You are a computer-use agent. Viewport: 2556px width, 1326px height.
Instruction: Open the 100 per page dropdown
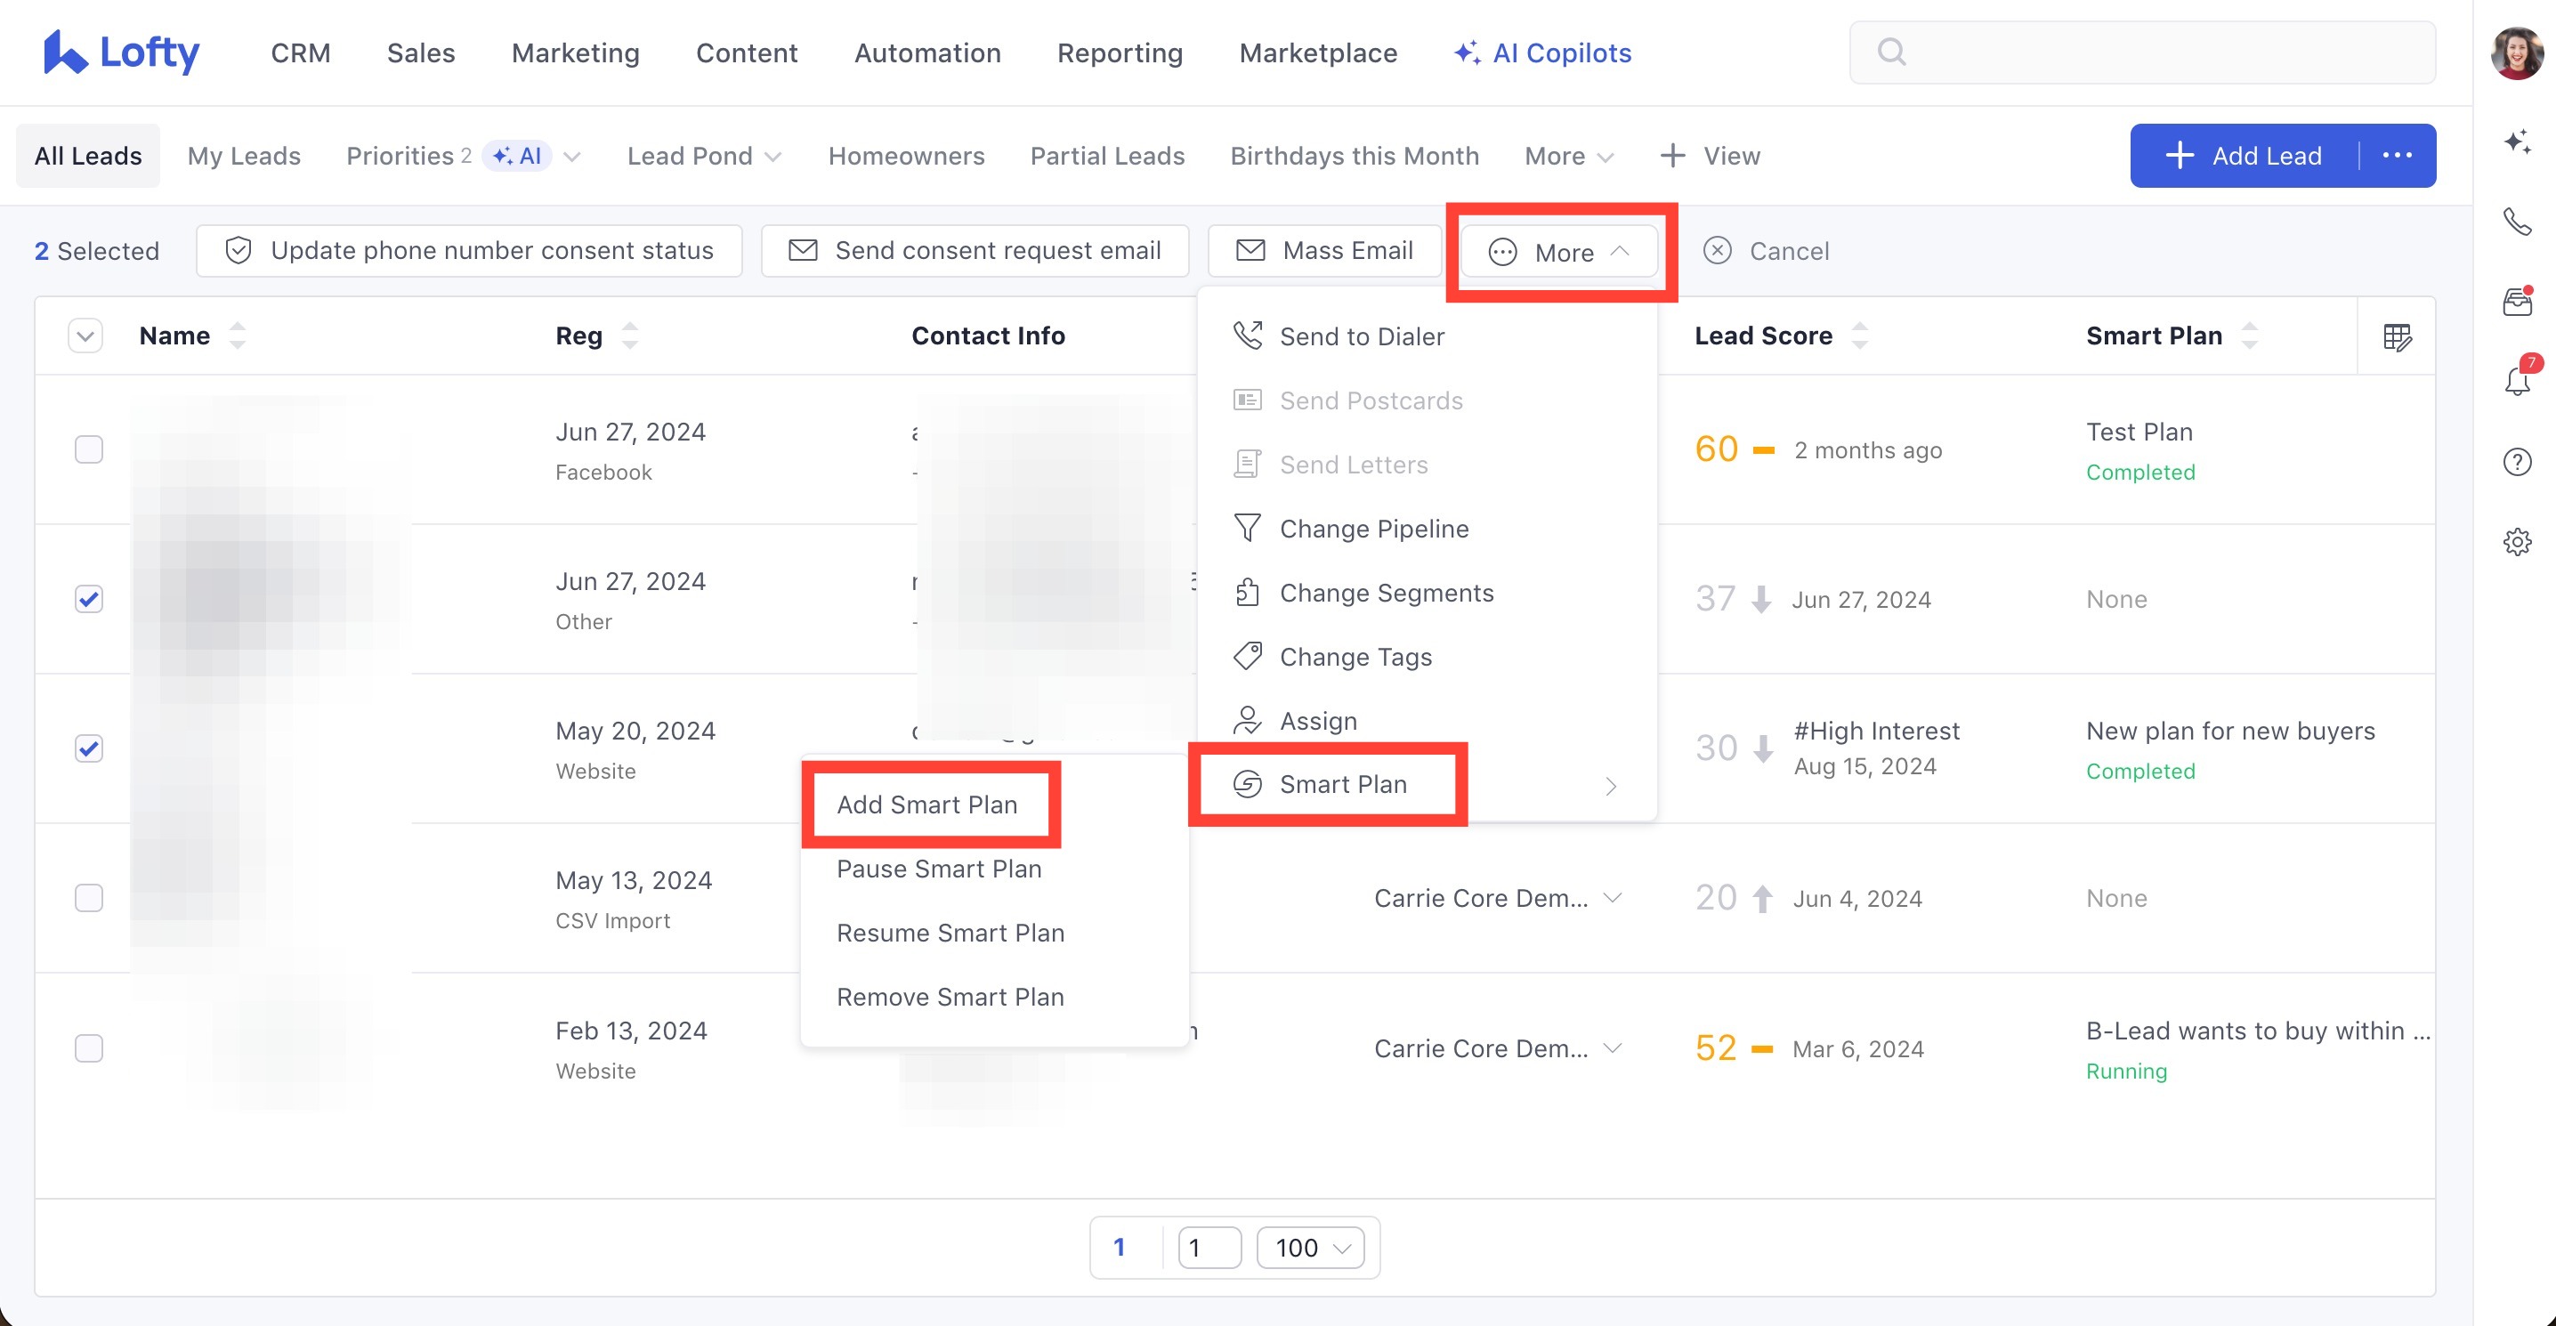(x=1310, y=1248)
